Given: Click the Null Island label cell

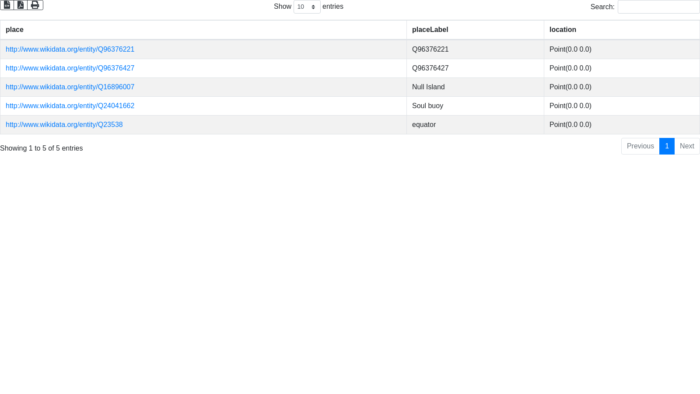Looking at the screenshot, I should pyautogui.click(x=428, y=87).
